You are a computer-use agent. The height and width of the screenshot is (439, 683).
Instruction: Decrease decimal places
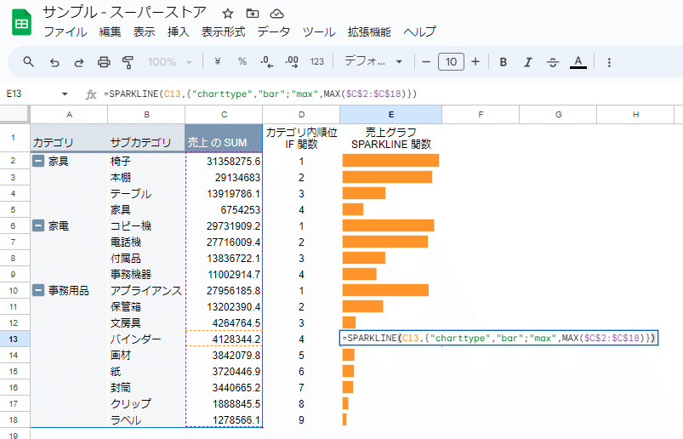click(266, 62)
